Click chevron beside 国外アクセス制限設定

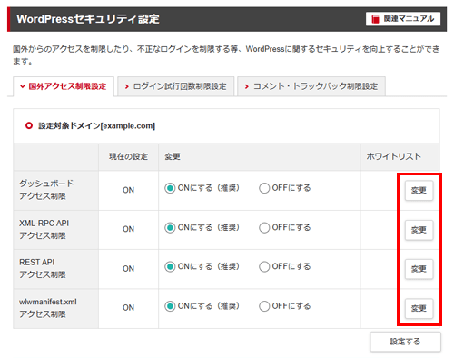[x=22, y=86]
